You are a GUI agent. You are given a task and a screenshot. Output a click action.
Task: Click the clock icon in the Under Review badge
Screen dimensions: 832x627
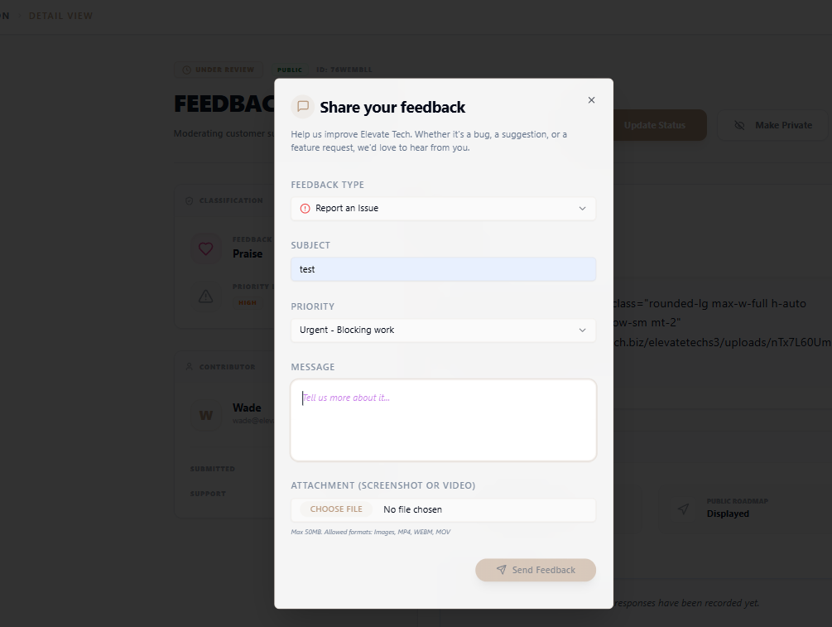(x=187, y=70)
